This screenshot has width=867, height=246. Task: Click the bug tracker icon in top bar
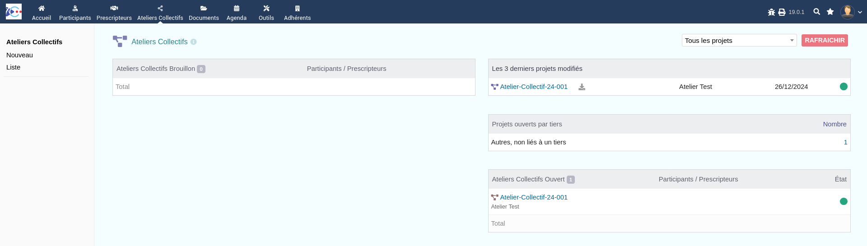pyautogui.click(x=771, y=12)
